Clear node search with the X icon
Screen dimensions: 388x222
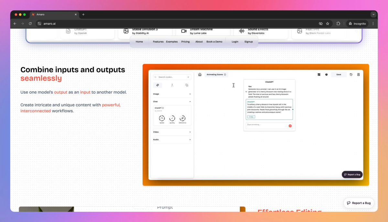189,77
